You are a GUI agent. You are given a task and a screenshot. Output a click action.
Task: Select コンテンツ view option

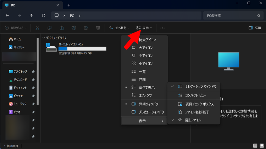[144, 95]
